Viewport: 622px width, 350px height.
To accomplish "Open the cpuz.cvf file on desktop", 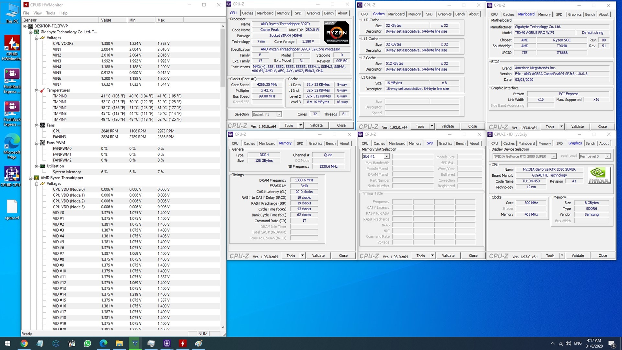I will pos(12,209).
